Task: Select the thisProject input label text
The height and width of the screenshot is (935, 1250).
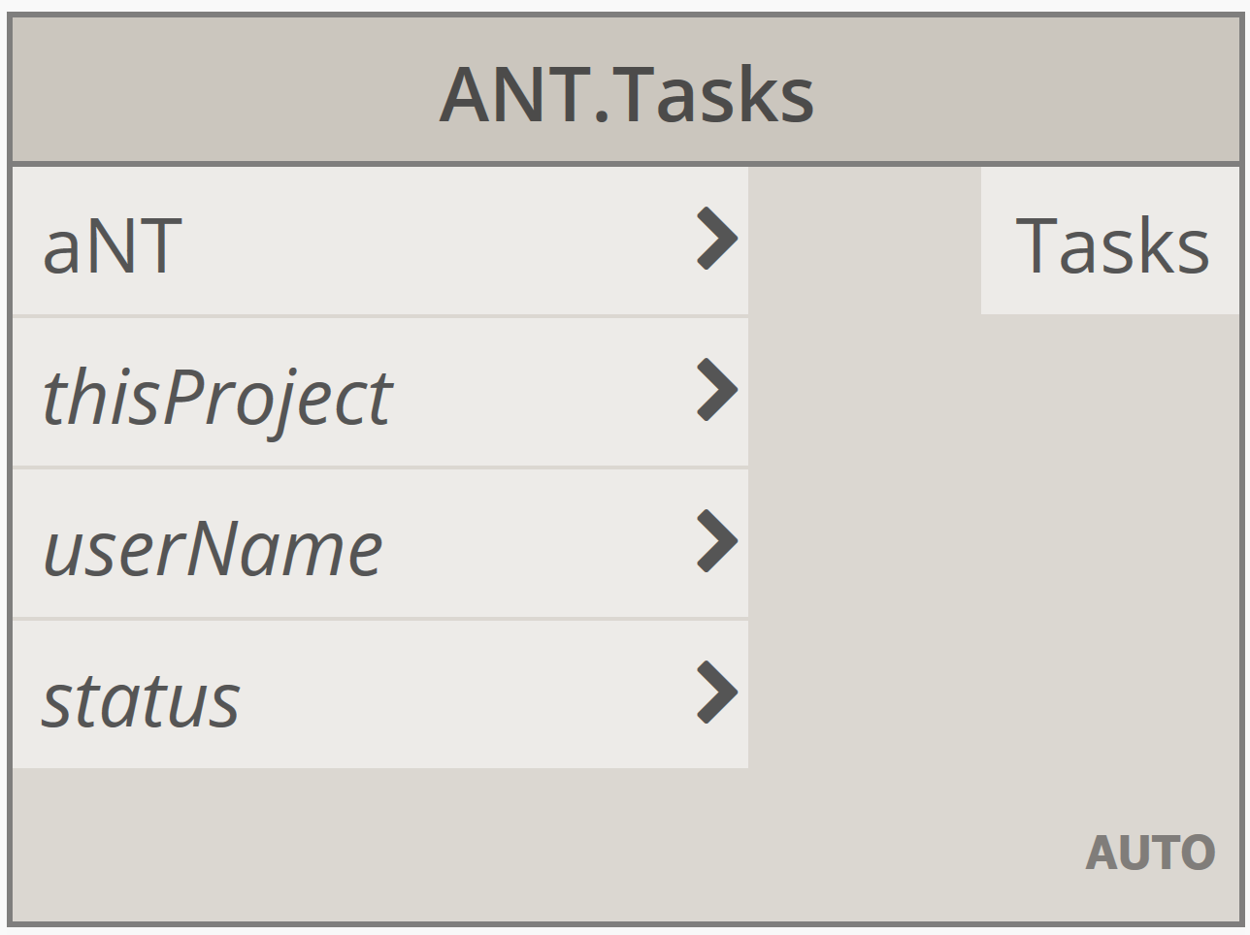Action: coord(216,397)
